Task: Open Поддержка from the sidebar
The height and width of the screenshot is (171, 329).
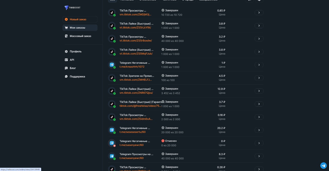Action: pyautogui.click(x=77, y=77)
